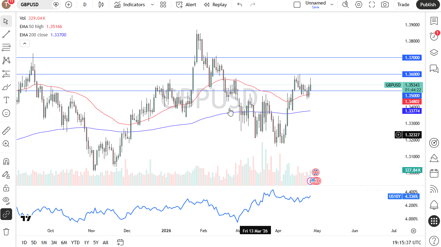Select the YTD range tab
This screenshot has width=441, height=247.
click(x=75, y=243)
